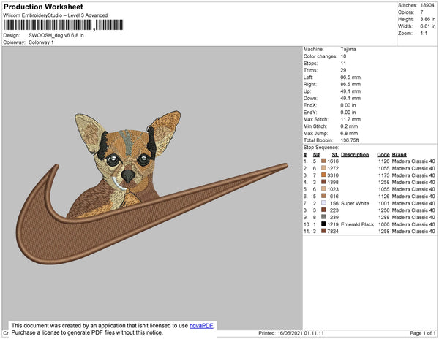439x339 pixels.
Task: Click thread code '1001' in Super White row
Action: [384, 203]
